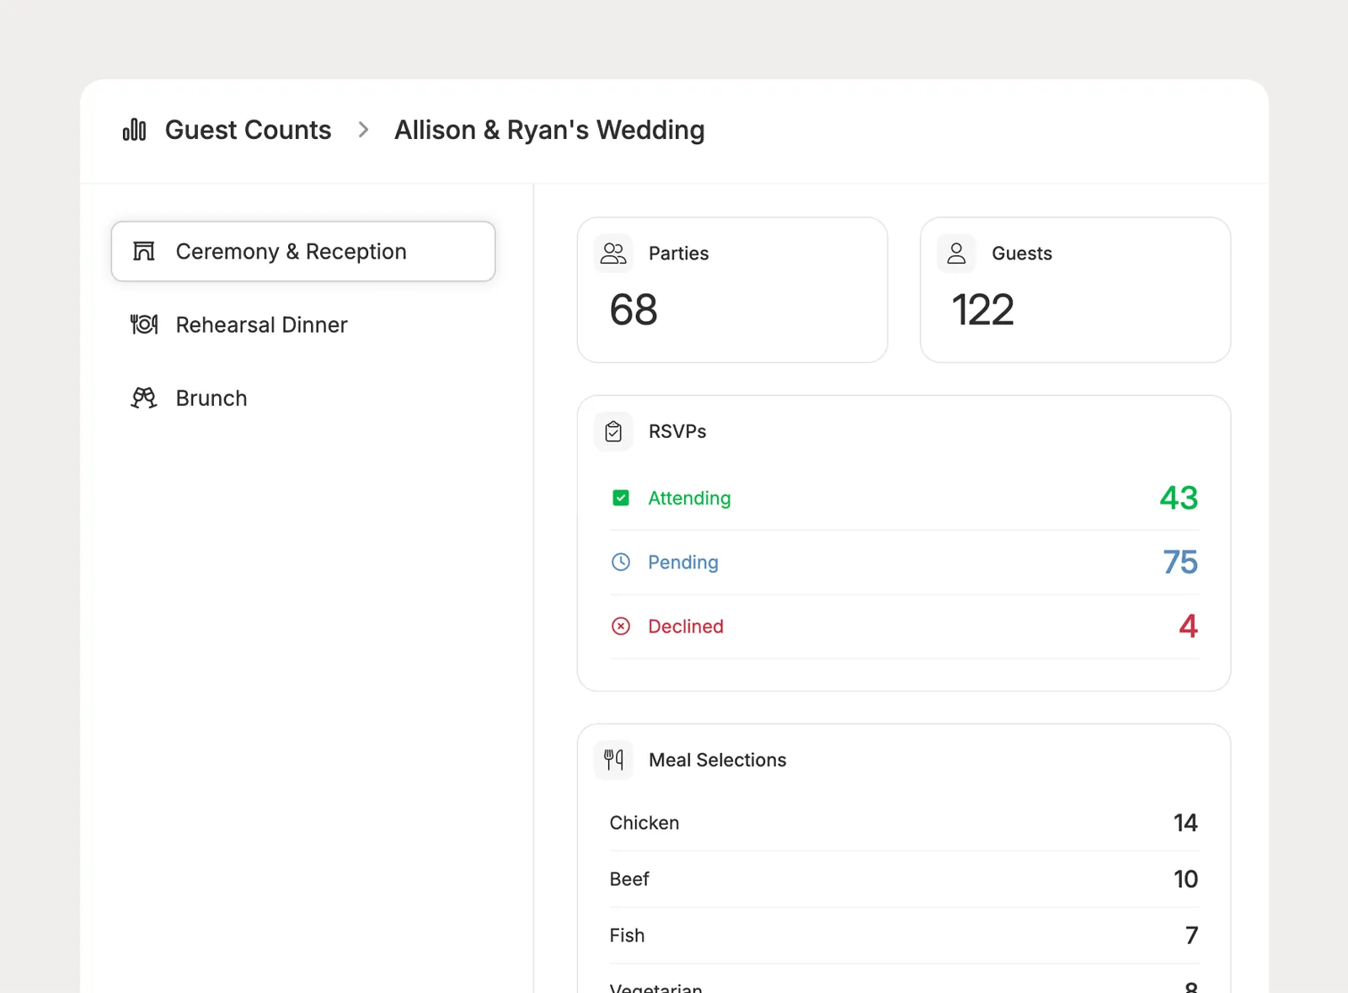Viewport: 1348px width, 993px height.
Task: Click the Declined label
Action: 686,626
